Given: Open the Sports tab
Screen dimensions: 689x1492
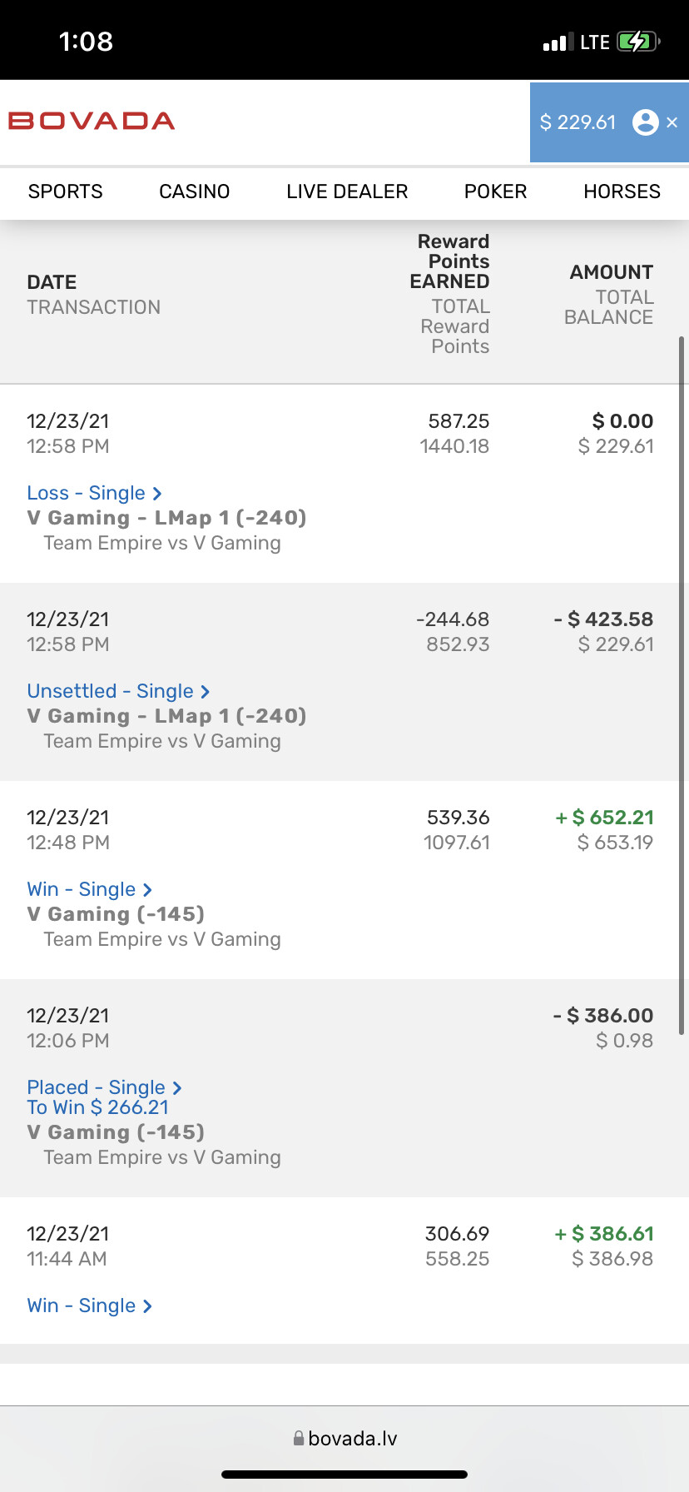Looking at the screenshot, I should pyautogui.click(x=66, y=191).
